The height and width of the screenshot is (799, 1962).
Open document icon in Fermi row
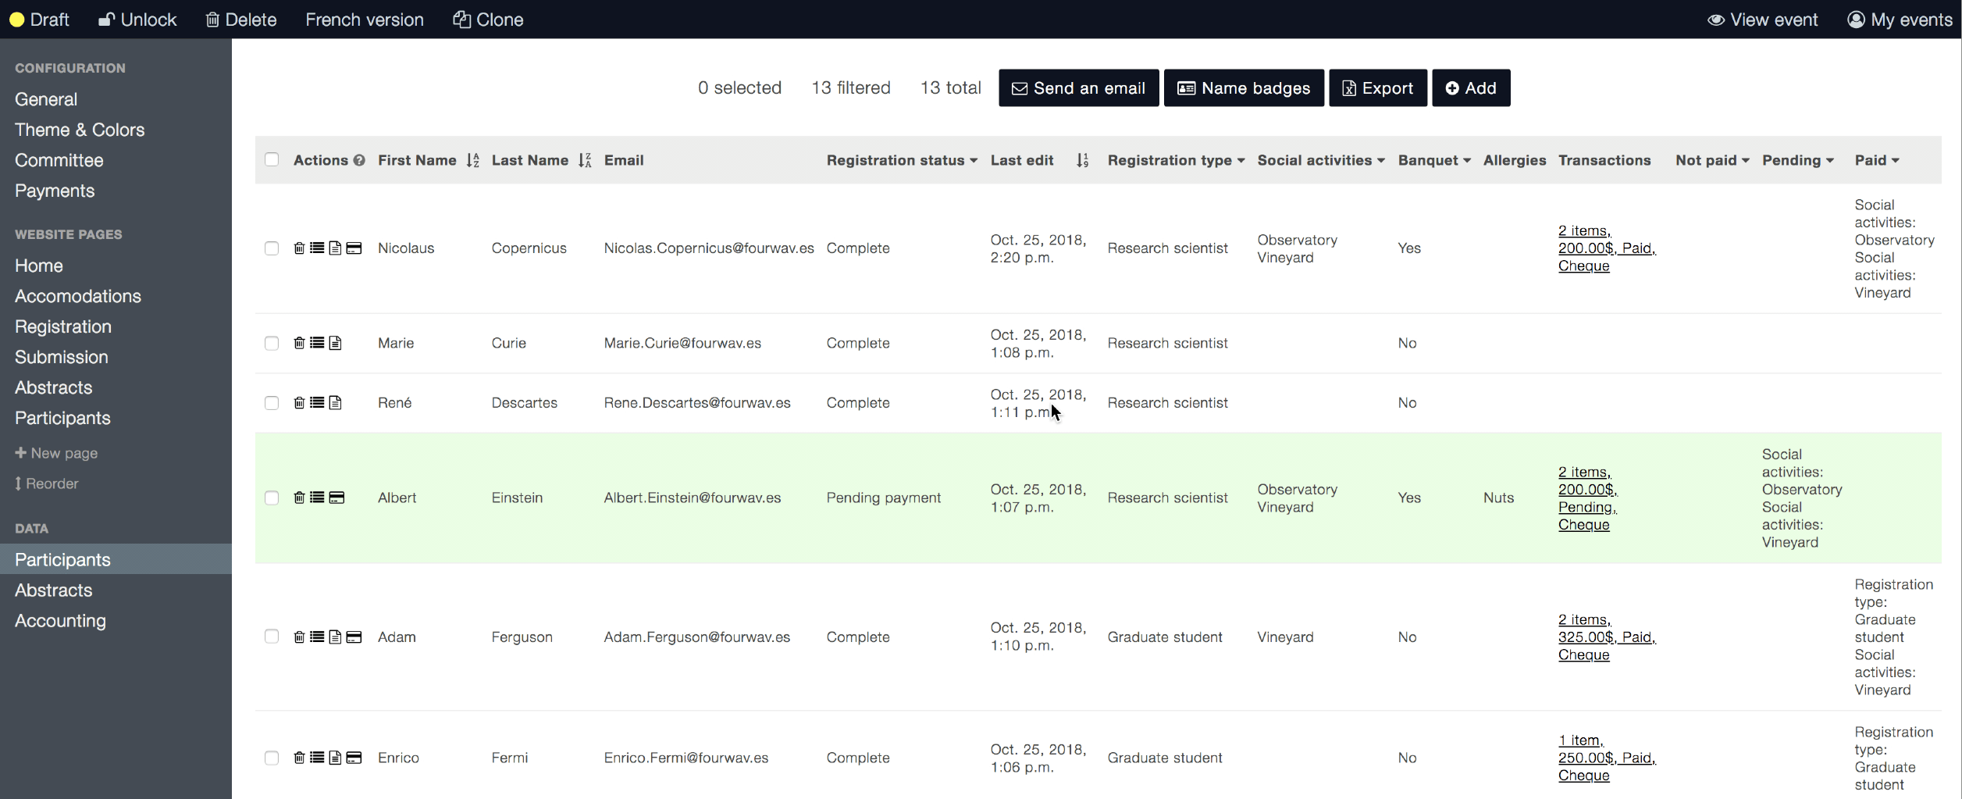coord(335,758)
